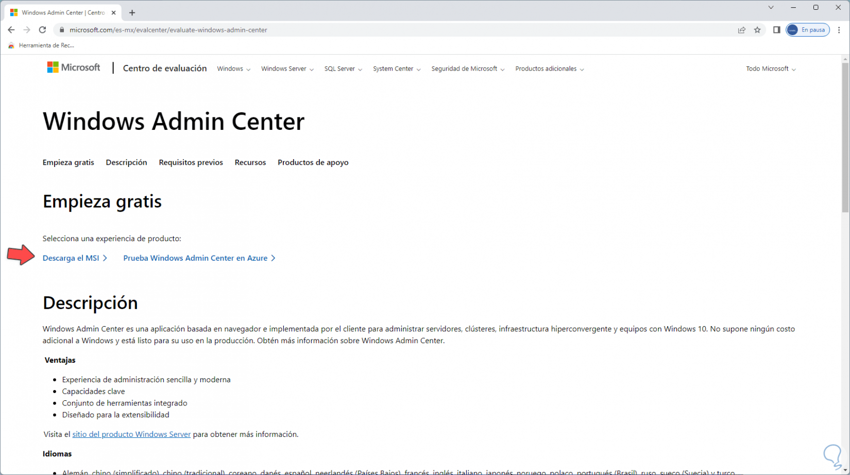Jump to Requisitos previos section
Viewport: 850px width, 475px height.
[x=191, y=162]
